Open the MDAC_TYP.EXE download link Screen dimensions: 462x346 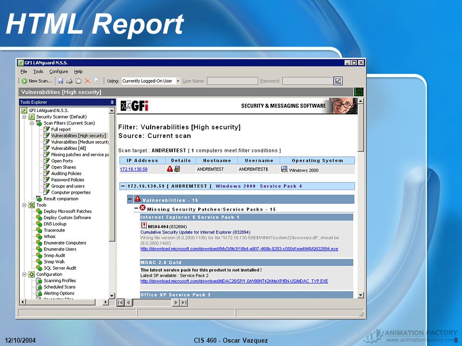click(234, 281)
